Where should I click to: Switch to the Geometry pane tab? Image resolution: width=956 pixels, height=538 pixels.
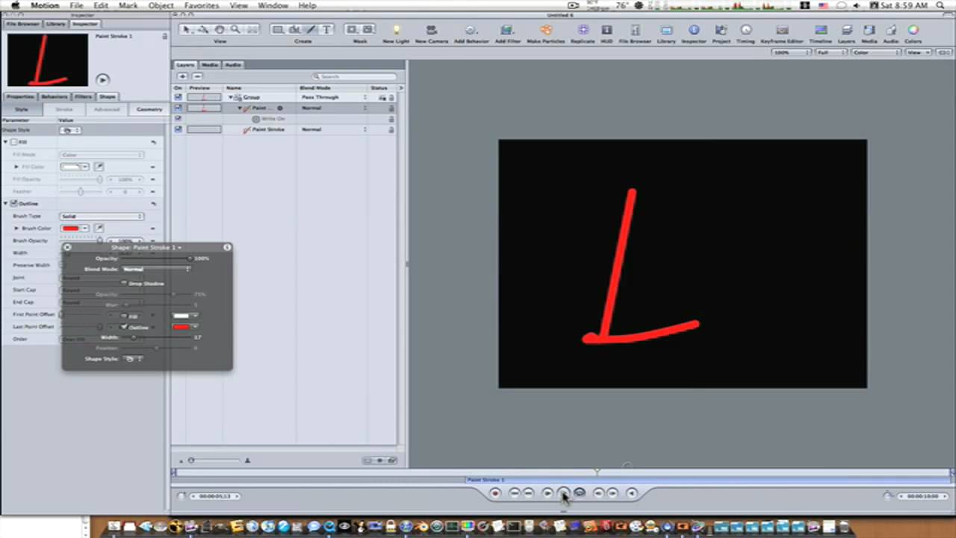[149, 109]
